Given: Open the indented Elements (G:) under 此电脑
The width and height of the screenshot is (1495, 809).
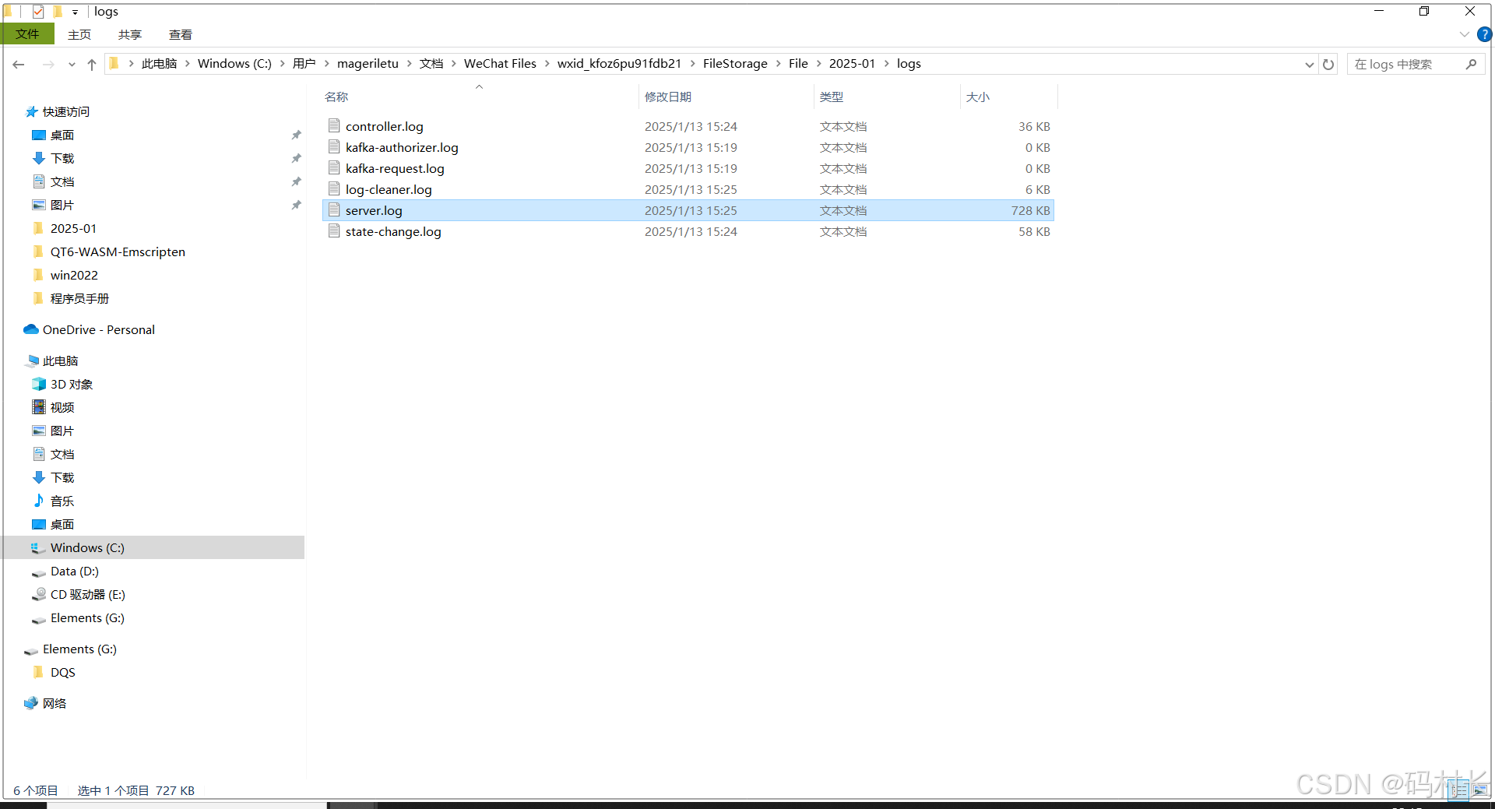Looking at the screenshot, I should point(87,617).
